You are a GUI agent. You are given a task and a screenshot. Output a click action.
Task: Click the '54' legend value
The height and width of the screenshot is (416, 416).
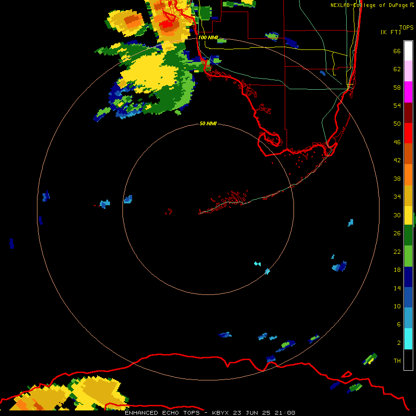397,105
